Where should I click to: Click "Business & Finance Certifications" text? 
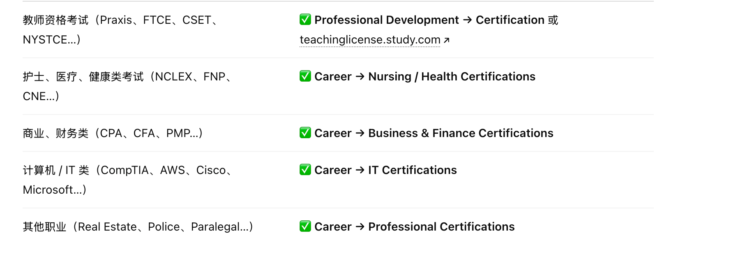click(461, 133)
